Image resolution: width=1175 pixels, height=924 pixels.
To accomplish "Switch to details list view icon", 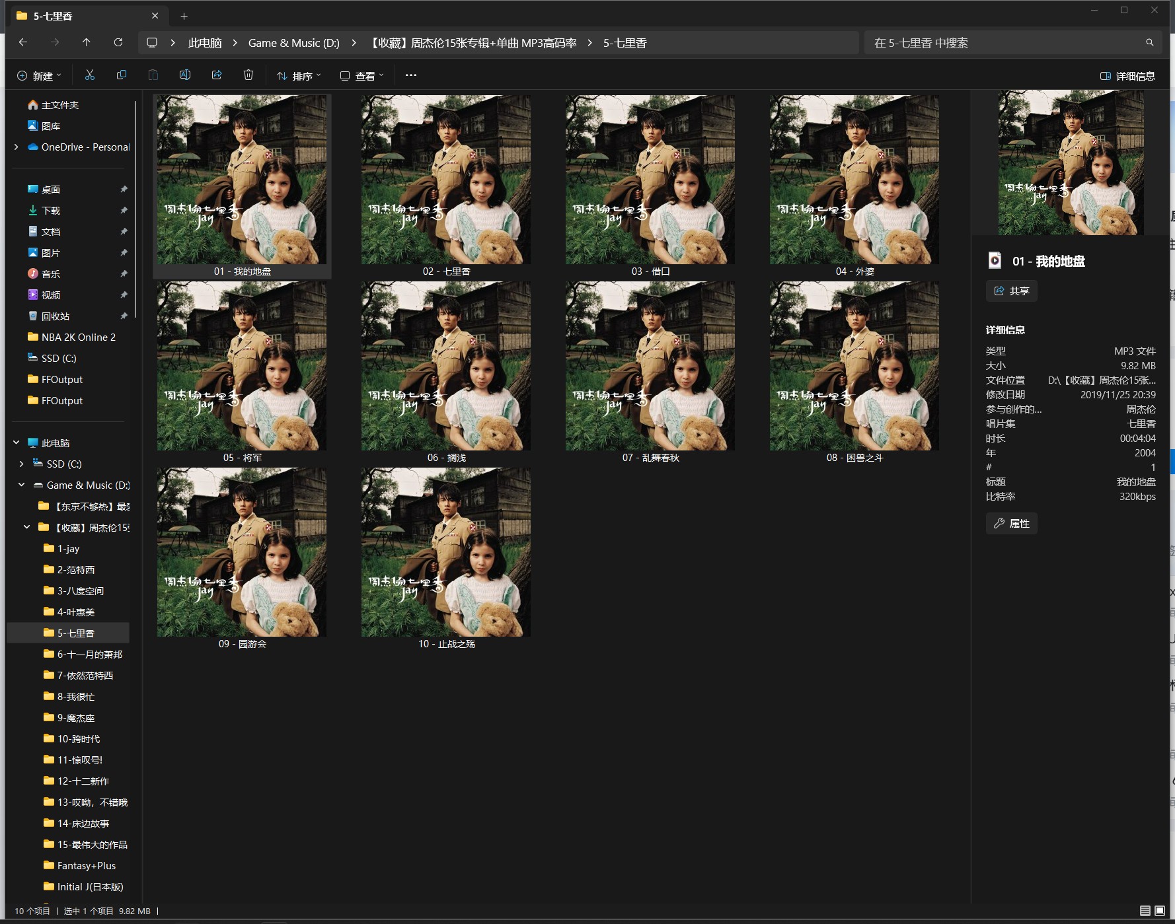I will pos(1145,911).
